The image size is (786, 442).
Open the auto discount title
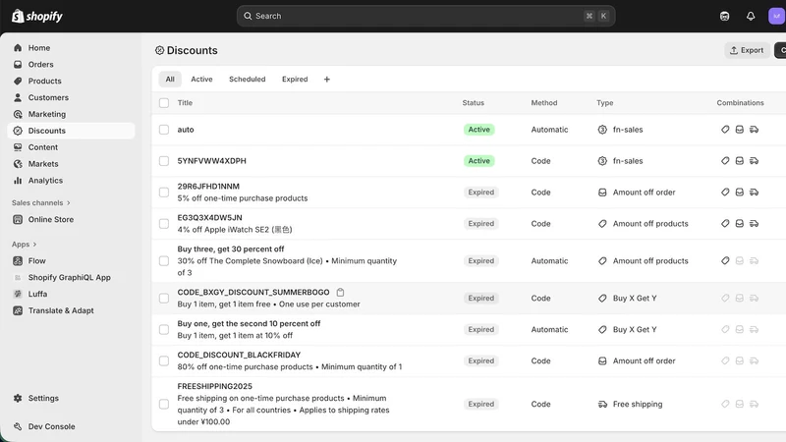pyautogui.click(x=186, y=130)
